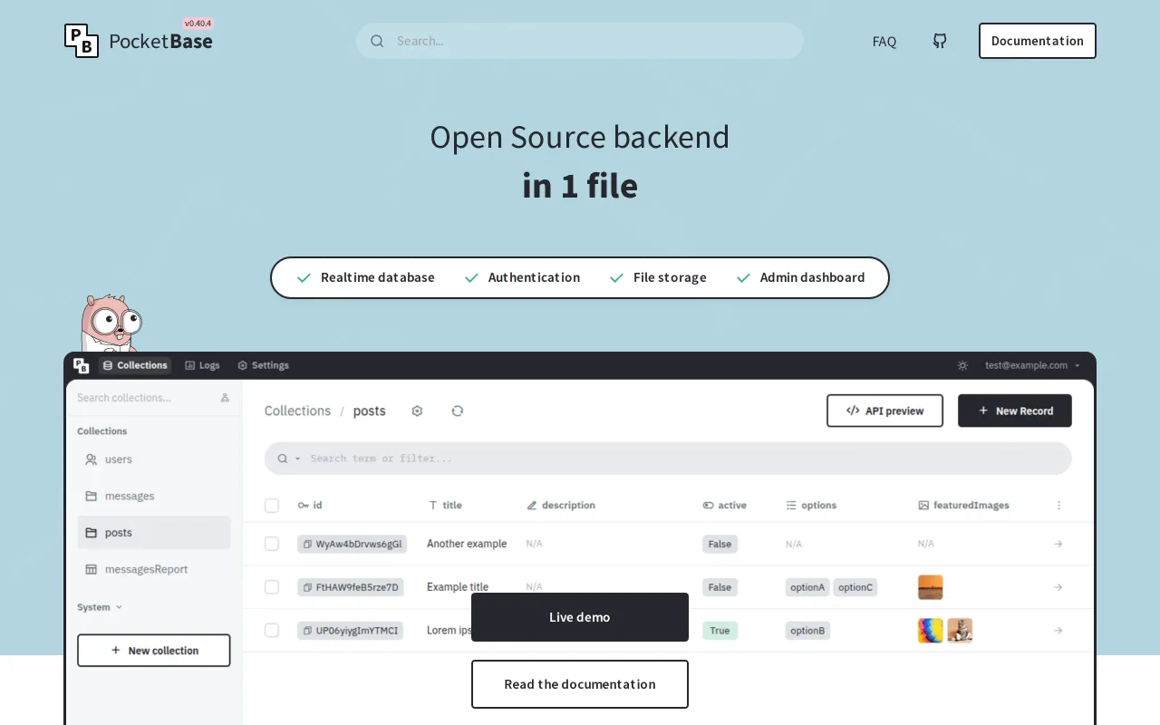Screen dimensions: 1160x725
Task: Refresh the posts collection records
Action: pyautogui.click(x=458, y=411)
